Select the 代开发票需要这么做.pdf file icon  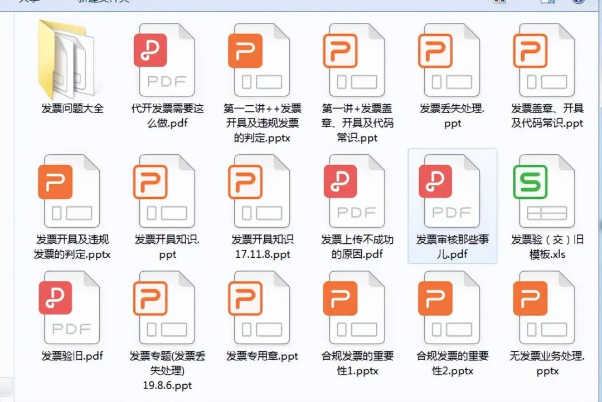coord(164,60)
